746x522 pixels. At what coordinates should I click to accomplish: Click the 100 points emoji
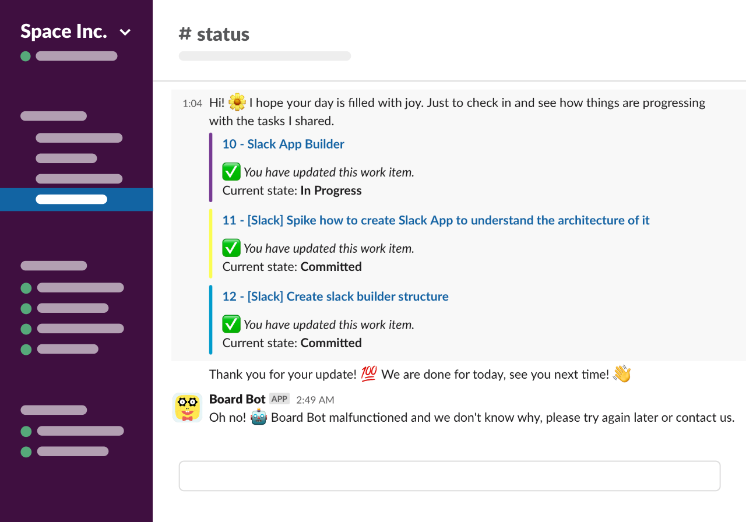pos(368,374)
